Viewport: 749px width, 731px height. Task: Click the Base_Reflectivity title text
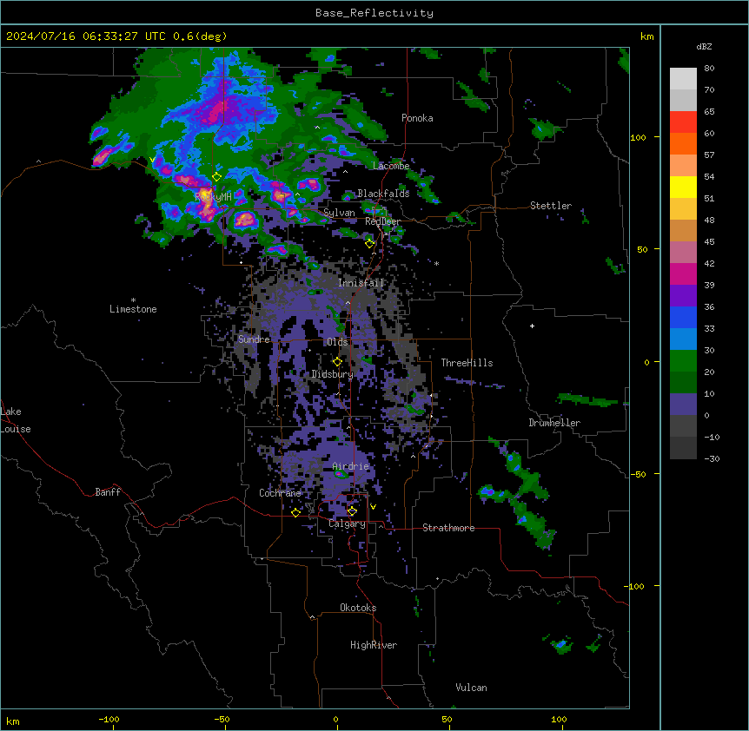pyautogui.click(x=374, y=13)
